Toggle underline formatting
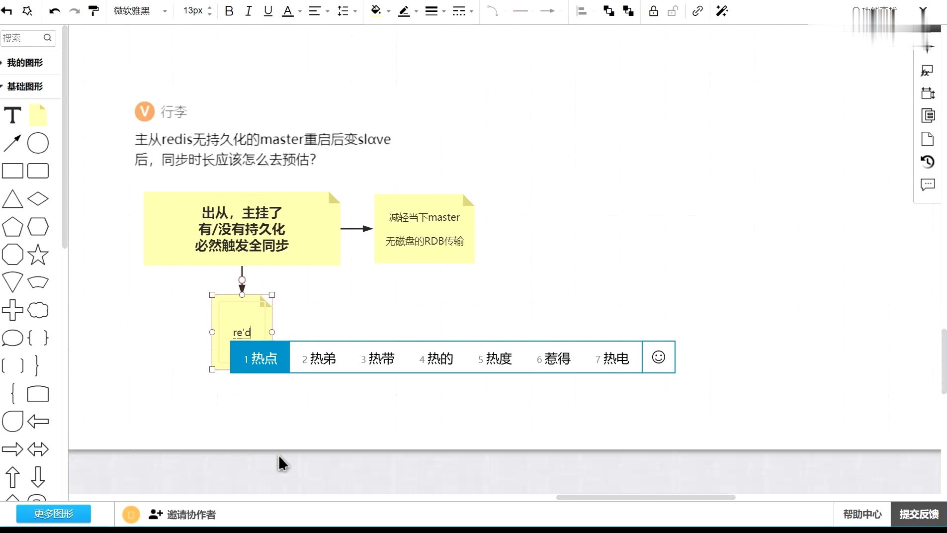The height and width of the screenshot is (533, 947). [x=267, y=10]
